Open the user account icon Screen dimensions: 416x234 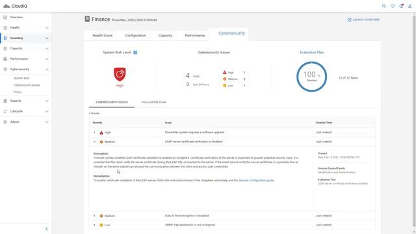point(409,6)
